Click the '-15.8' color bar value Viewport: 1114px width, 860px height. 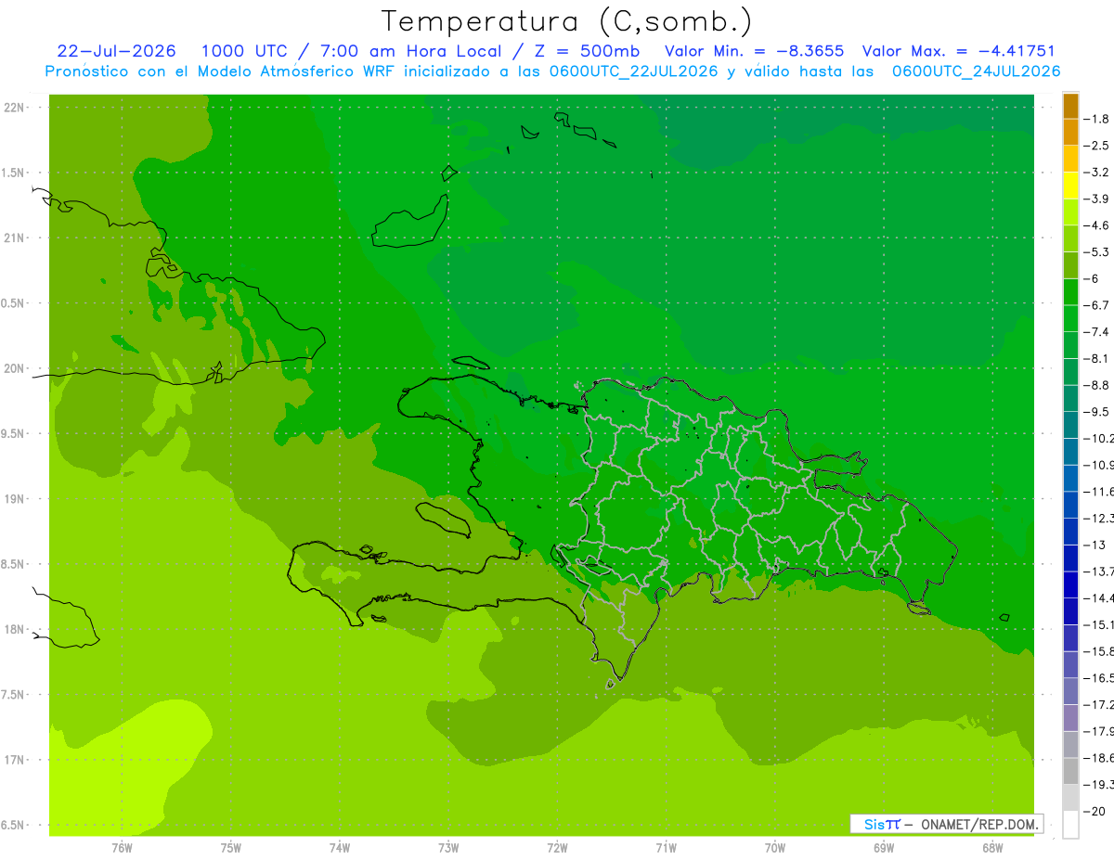(1099, 651)
